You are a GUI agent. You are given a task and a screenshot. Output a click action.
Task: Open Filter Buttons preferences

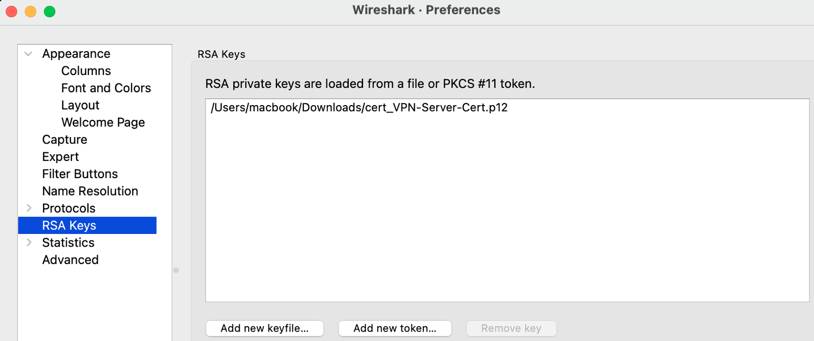pyautogui.click(x=80, y=174)
